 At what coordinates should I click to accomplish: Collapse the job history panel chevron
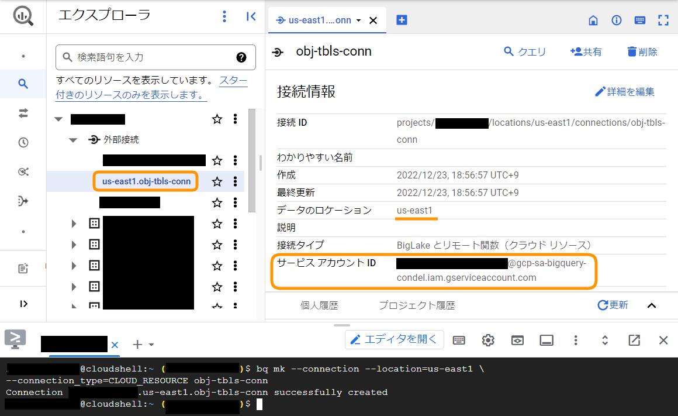[652, 305]
